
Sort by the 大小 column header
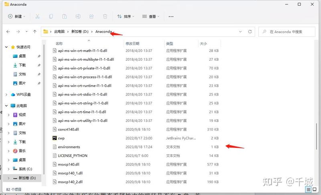tap(203, 43)
